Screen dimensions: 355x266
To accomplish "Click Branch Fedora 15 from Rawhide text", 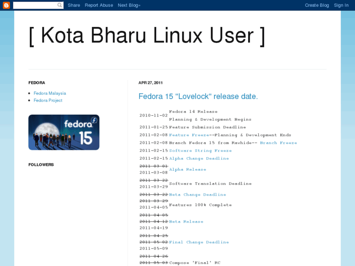I will 210,143.
